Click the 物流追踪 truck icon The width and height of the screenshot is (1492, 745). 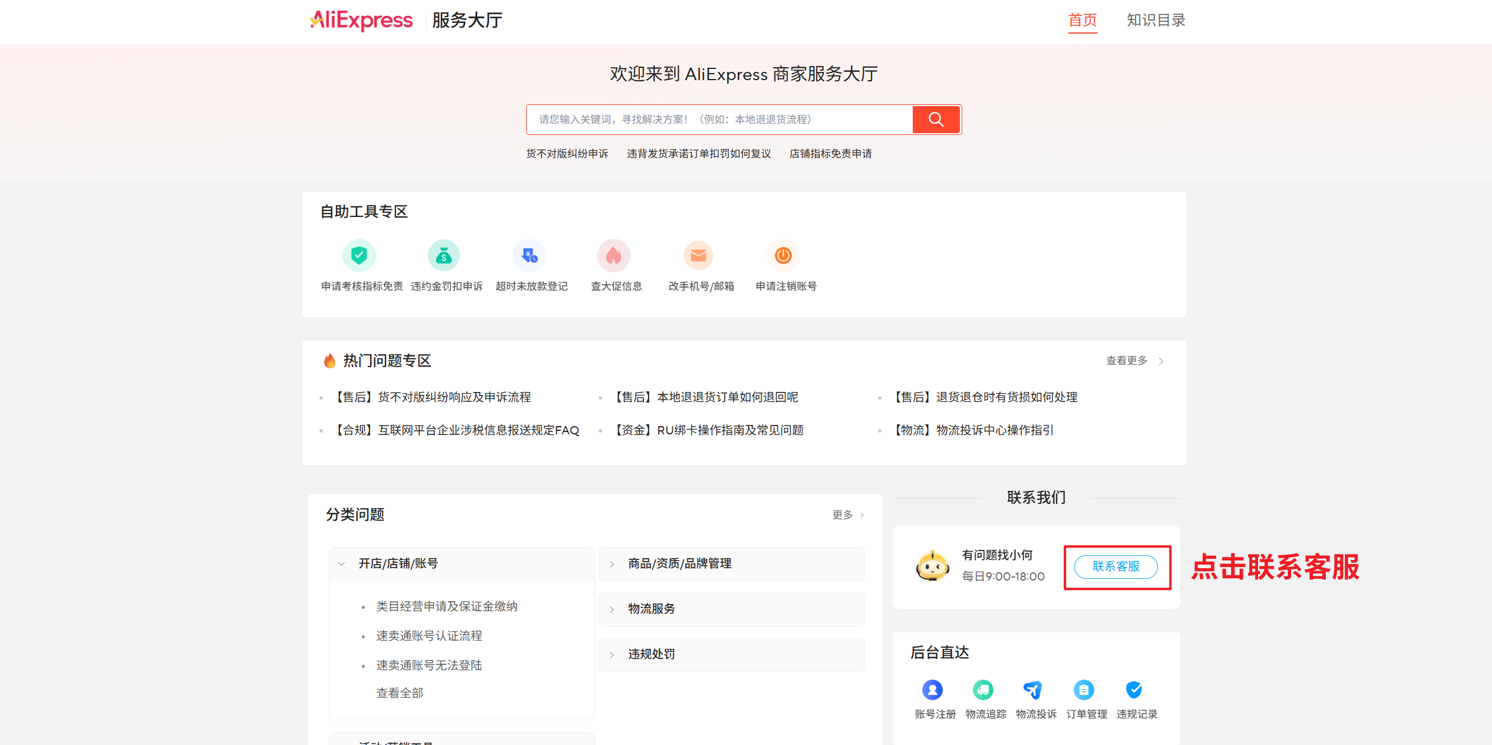[x=983, y=690]
